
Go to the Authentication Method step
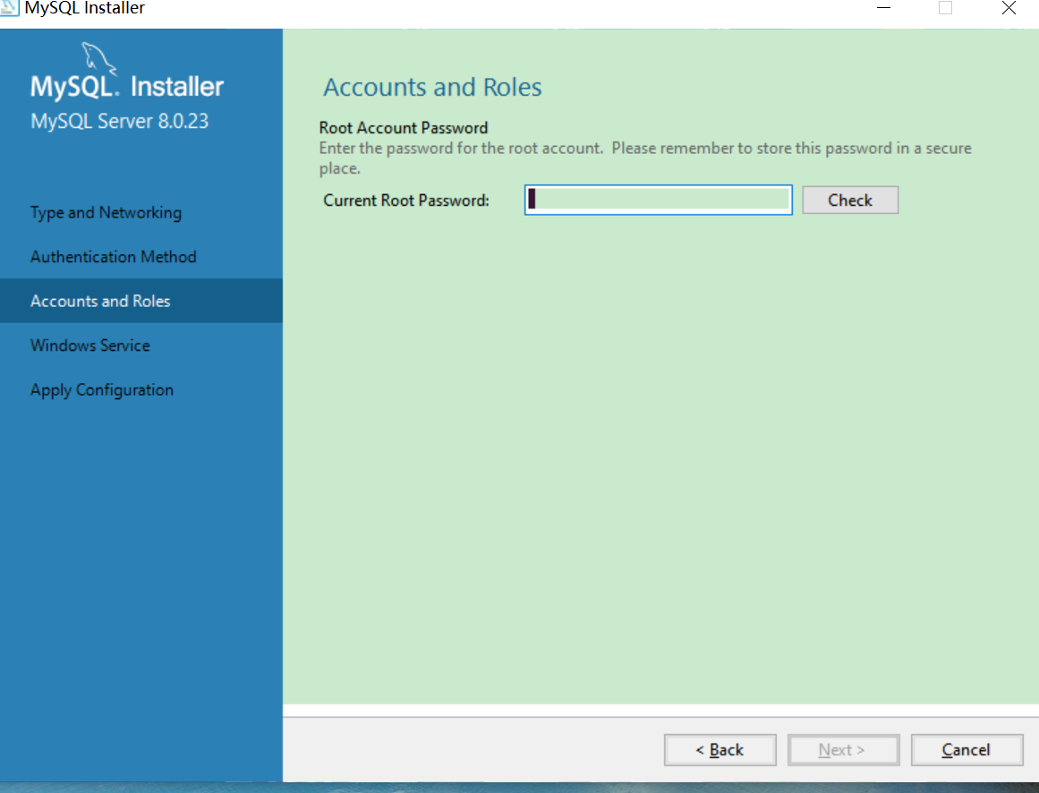pyautogui.click(x=114, y=257)
